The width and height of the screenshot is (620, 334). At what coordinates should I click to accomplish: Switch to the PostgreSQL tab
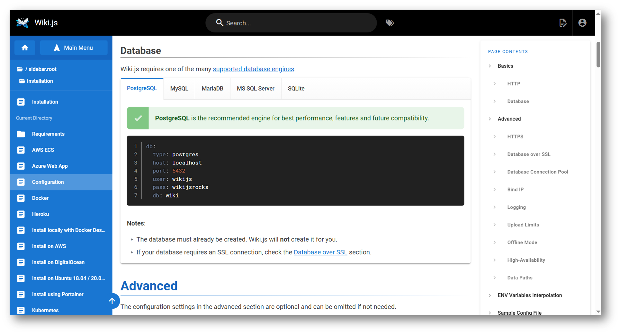[142, 88]
